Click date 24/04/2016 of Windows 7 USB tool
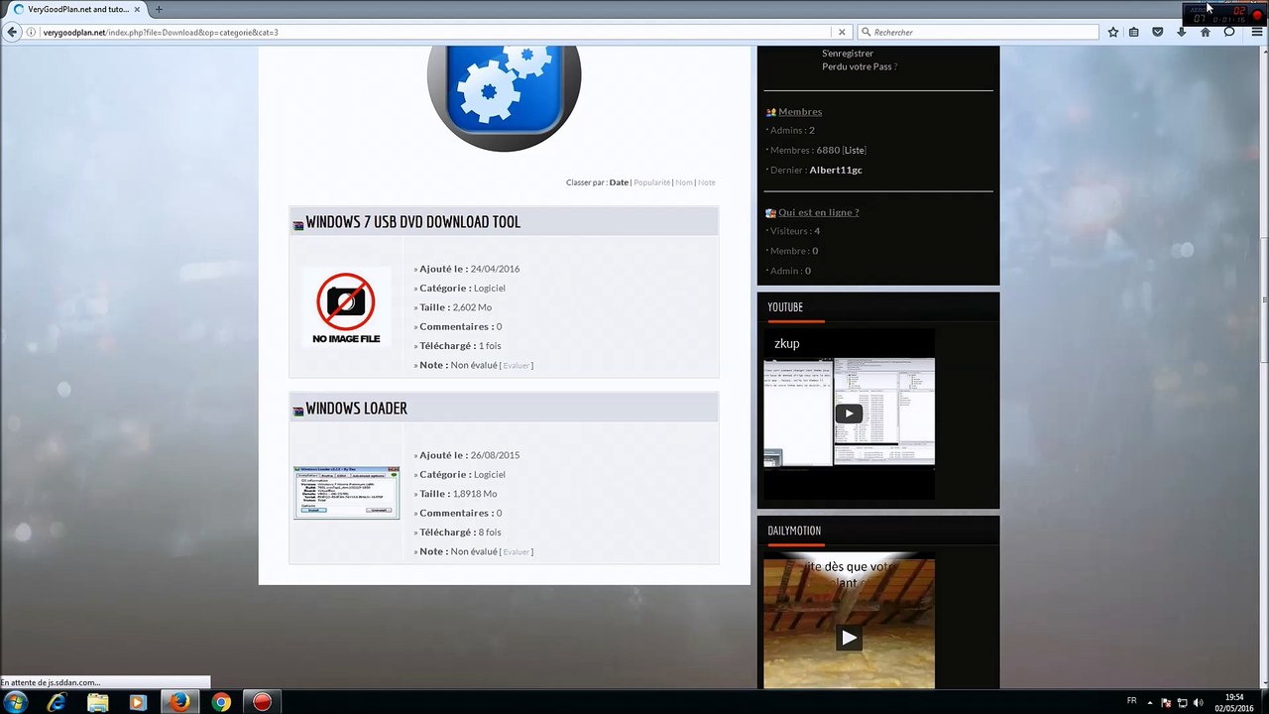This screenshot has height=714, width=1269. 495,269
